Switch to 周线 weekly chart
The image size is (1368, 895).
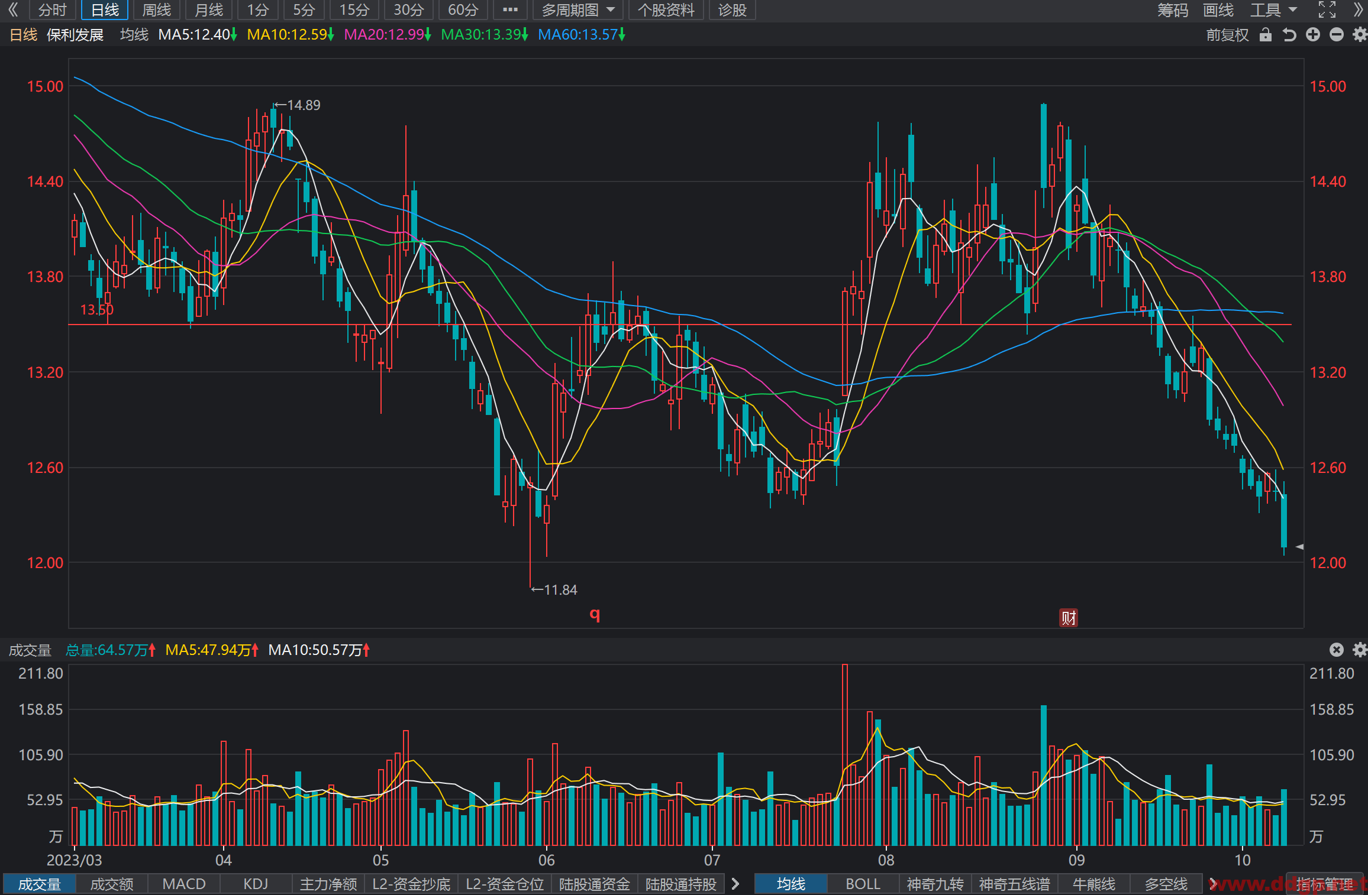point(157,10)
